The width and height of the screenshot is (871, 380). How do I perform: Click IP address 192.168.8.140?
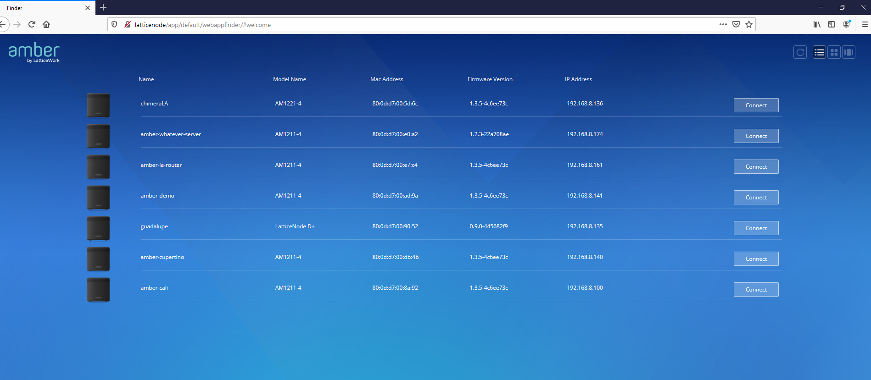[585, 257]
